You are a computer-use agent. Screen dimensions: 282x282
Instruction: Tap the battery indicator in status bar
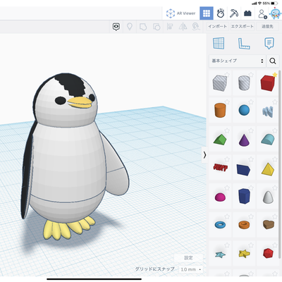pyautogui.click(x=274, y=4)
